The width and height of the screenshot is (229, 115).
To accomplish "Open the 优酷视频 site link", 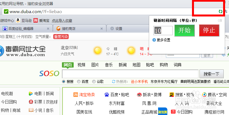I will coord(117,112).
